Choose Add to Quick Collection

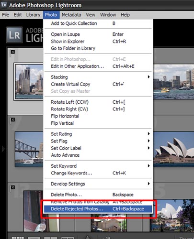pos(98,23)
